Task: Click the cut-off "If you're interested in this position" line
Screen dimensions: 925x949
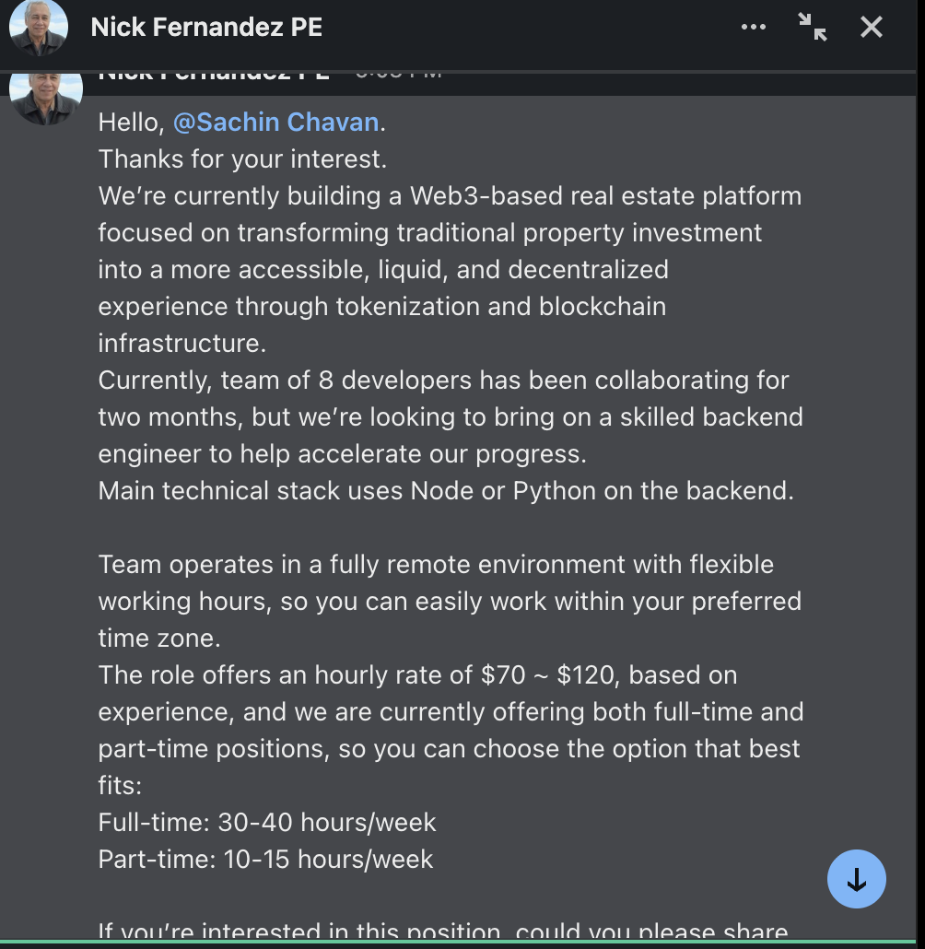Action: click(443, 931)
